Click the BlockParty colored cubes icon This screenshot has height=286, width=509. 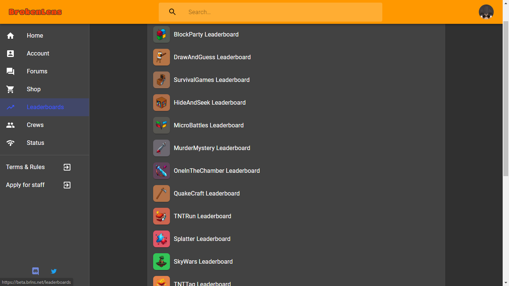click(x=161, y=34)
